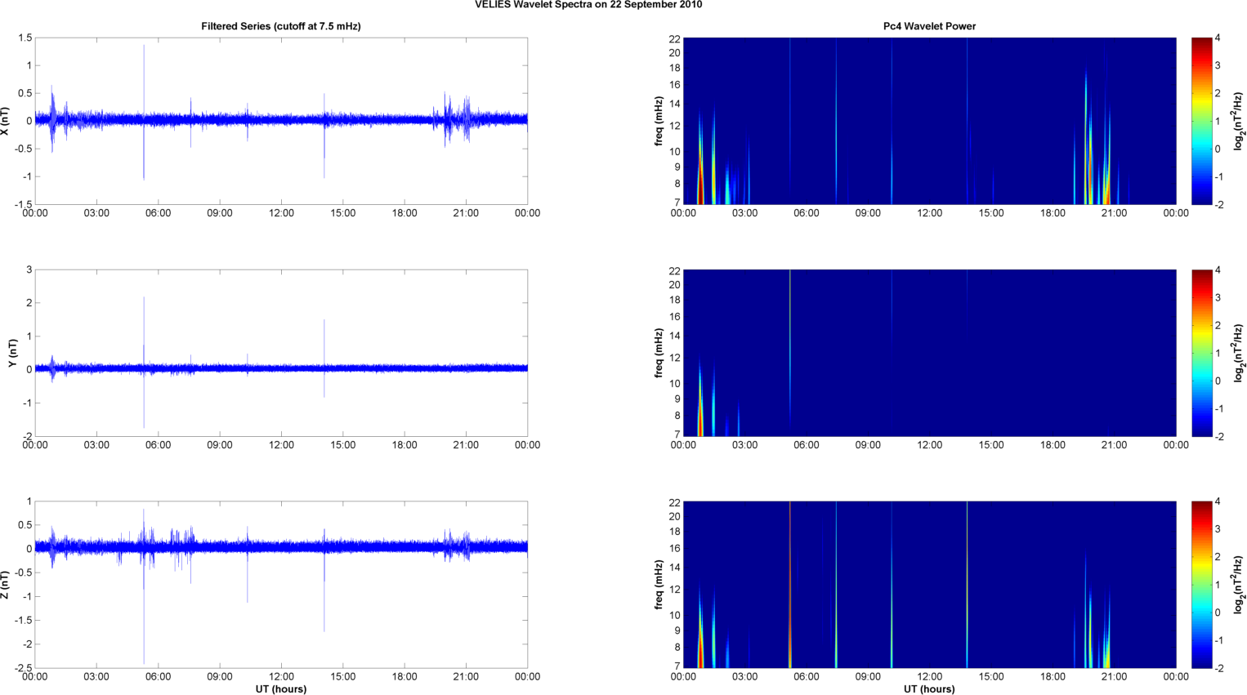The image size is (1247, 695).
Task: Pick the colorbar beside the X wavelet spectrogram
Action: tap(1201, 121)
